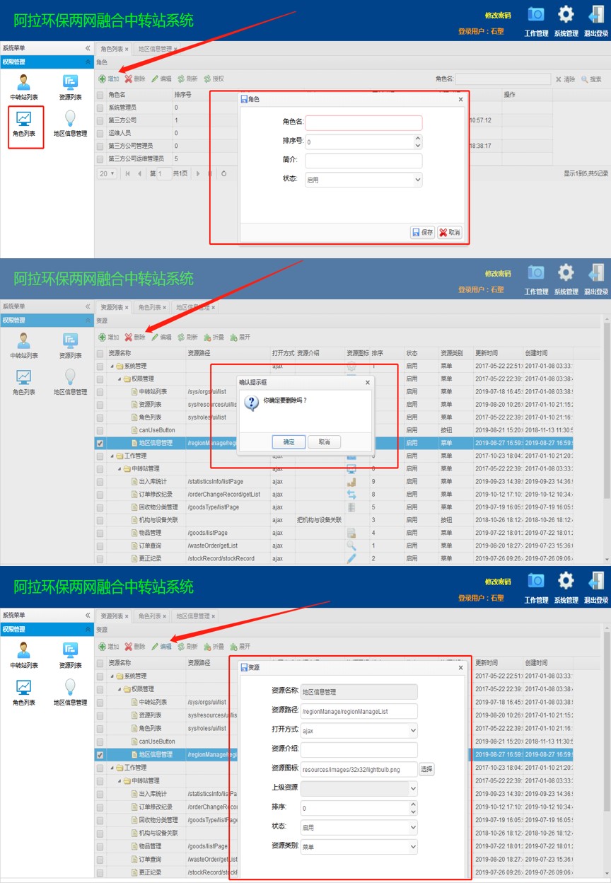
Task: Focus the 资源路径 /regionManage/regionManageList field
Action: pyautogui.click(x=359, y=711)
